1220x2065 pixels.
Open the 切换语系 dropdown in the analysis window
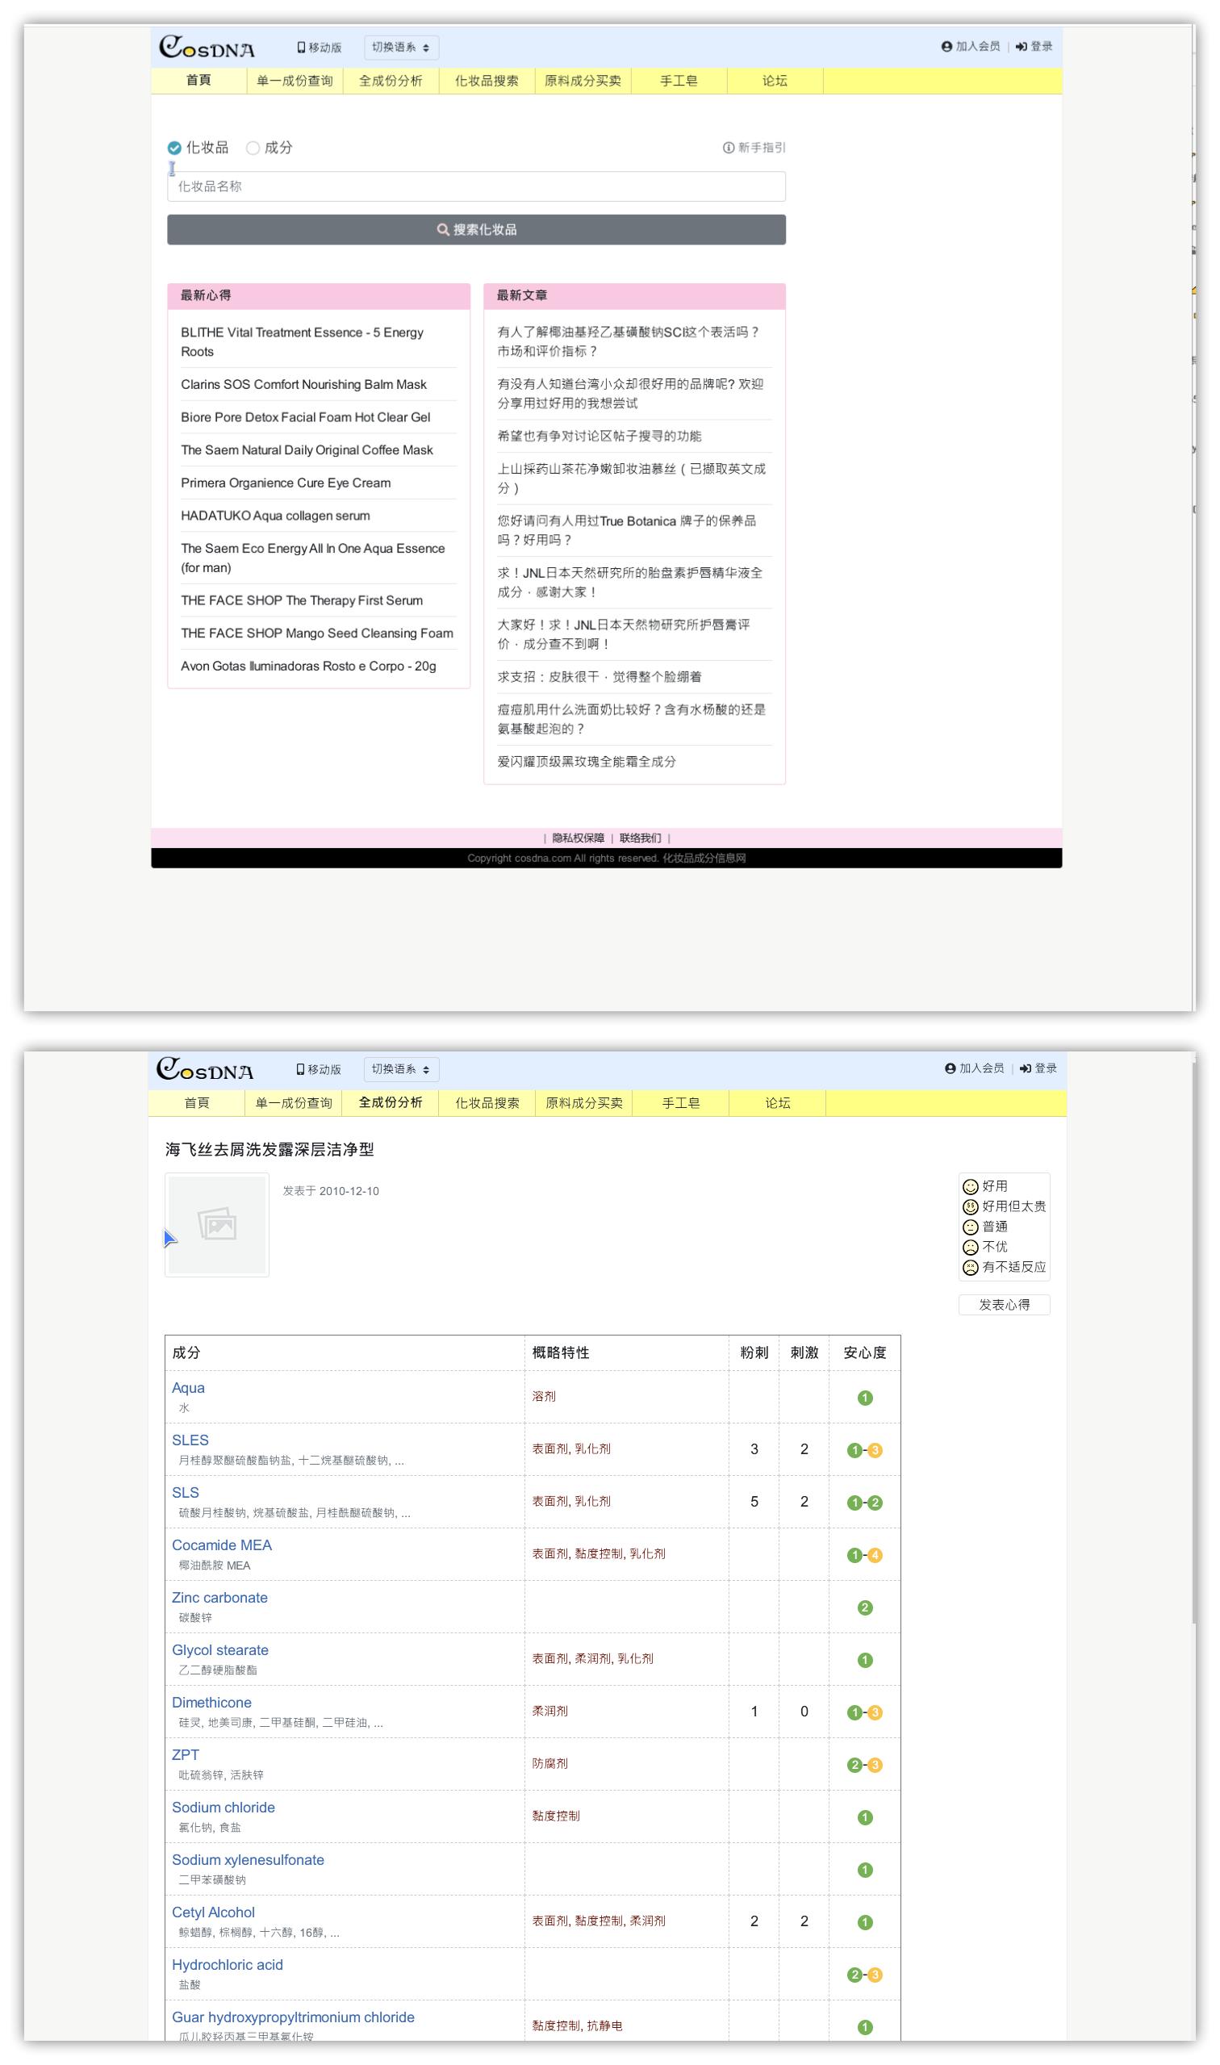pyautogui.click(x=401, y=1069)
